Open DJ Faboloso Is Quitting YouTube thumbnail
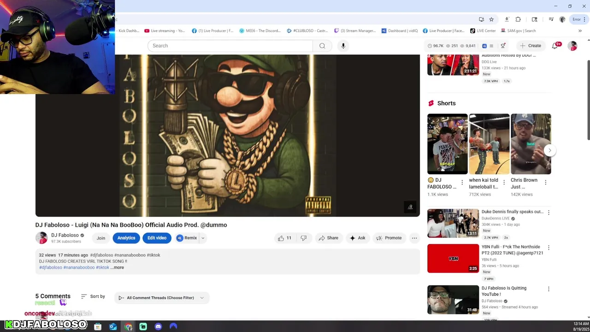This screenshot has height=332, width=590. [453, 300]
